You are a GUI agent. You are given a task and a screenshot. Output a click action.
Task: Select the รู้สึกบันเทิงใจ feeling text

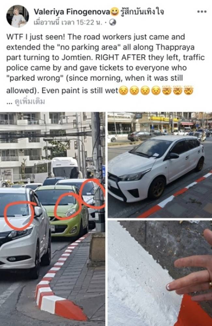(142, 12)
